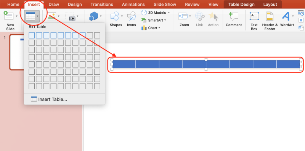Open the Screenshot dropdown arrow

78,16
